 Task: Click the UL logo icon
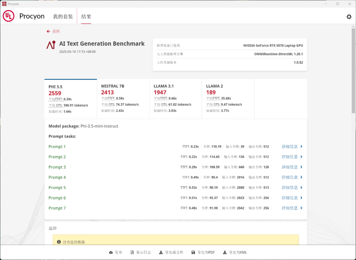click(9, 16)
